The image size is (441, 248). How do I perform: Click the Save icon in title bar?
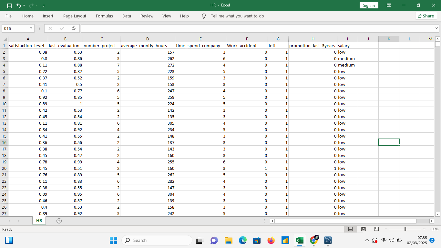pyautogui.click(x=9, y=5)
